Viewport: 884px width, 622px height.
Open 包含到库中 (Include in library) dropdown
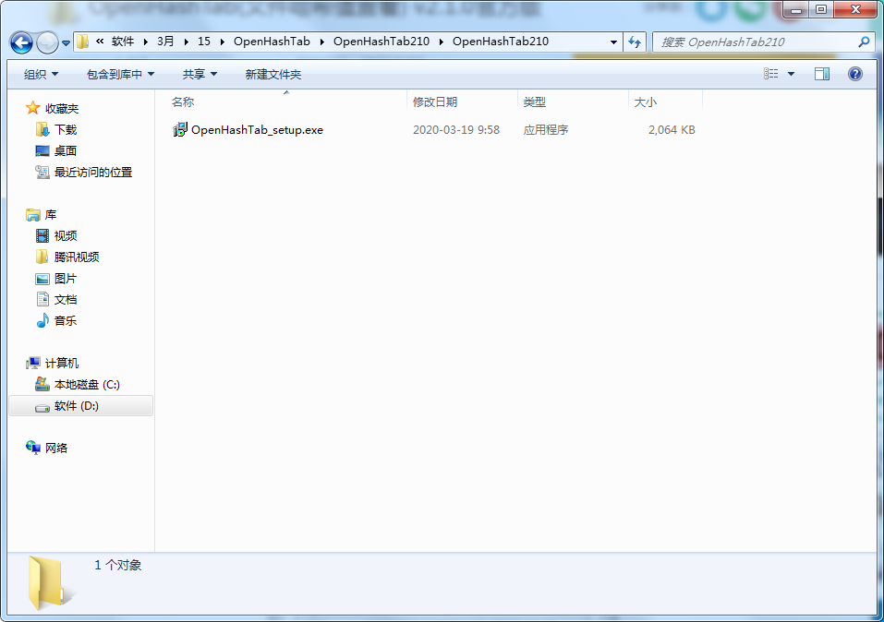[x=120, y=74]
